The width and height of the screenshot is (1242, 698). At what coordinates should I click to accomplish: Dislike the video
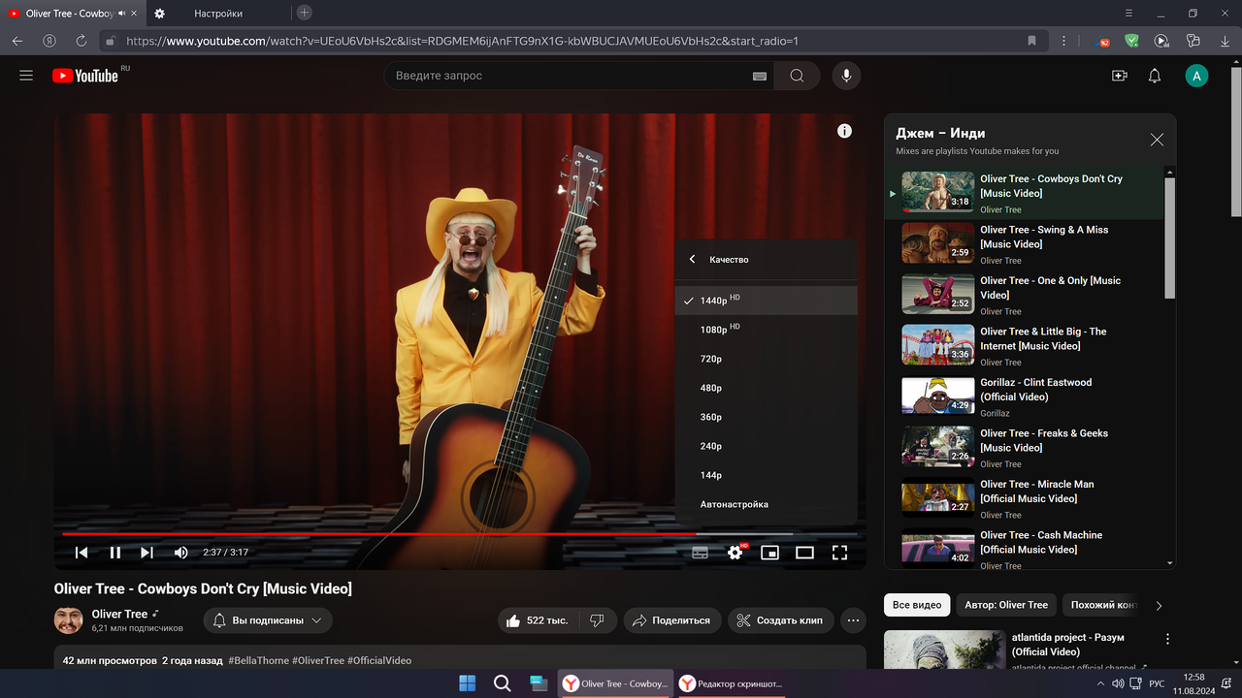tap(598, 620)
